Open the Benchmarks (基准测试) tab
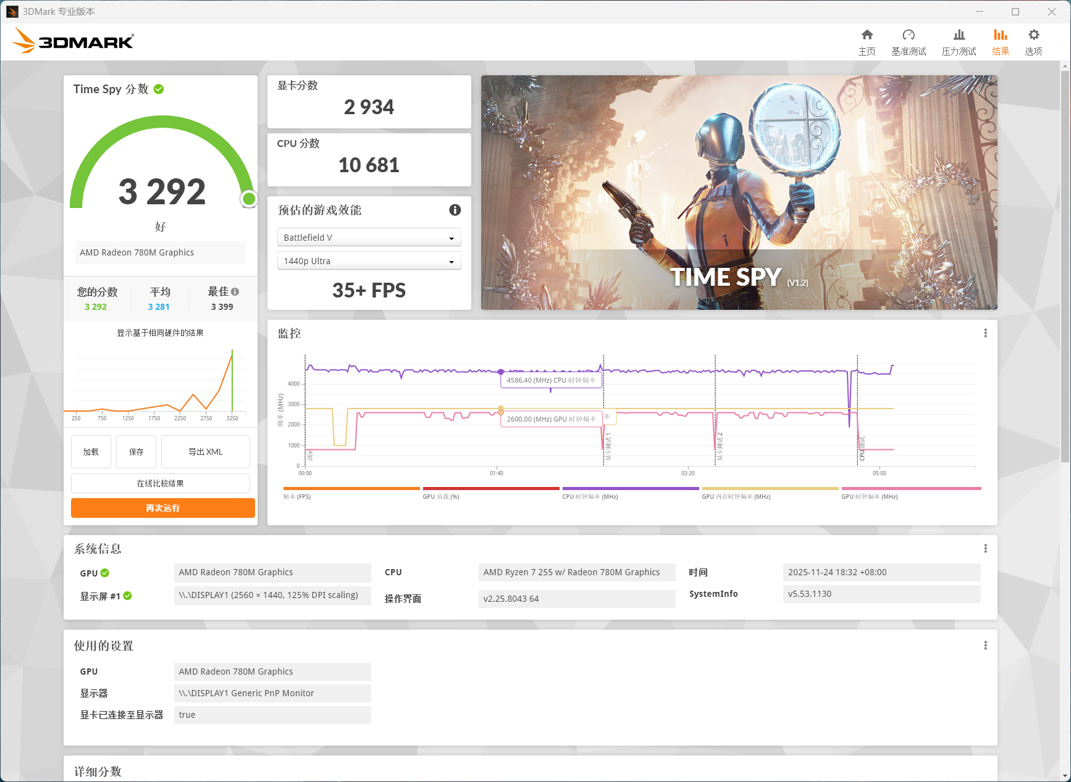The width and height of the screenshot is (1071, 782). pos(908,42)
